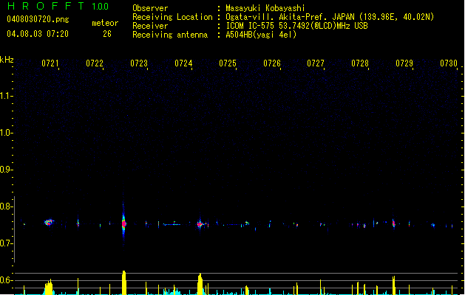465x295 pixels.
Task: Click Ogata-vill. Akita-Pref. JAPAN location text
Action: (330, 17)
